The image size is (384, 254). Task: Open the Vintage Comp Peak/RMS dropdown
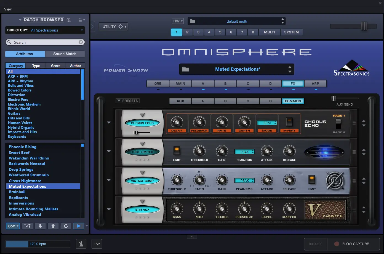tap(244, 180)
